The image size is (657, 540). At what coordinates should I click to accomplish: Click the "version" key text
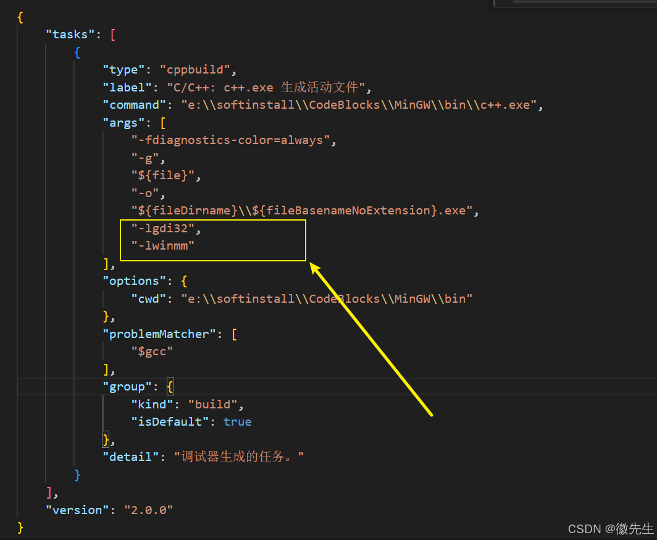[77, 510]
